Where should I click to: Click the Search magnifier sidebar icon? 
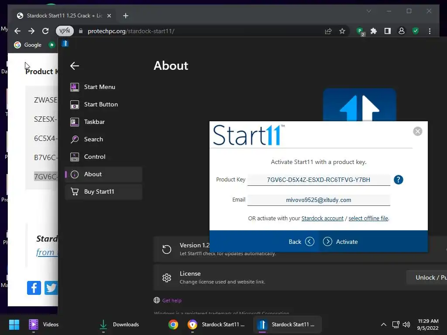[74, 139]
